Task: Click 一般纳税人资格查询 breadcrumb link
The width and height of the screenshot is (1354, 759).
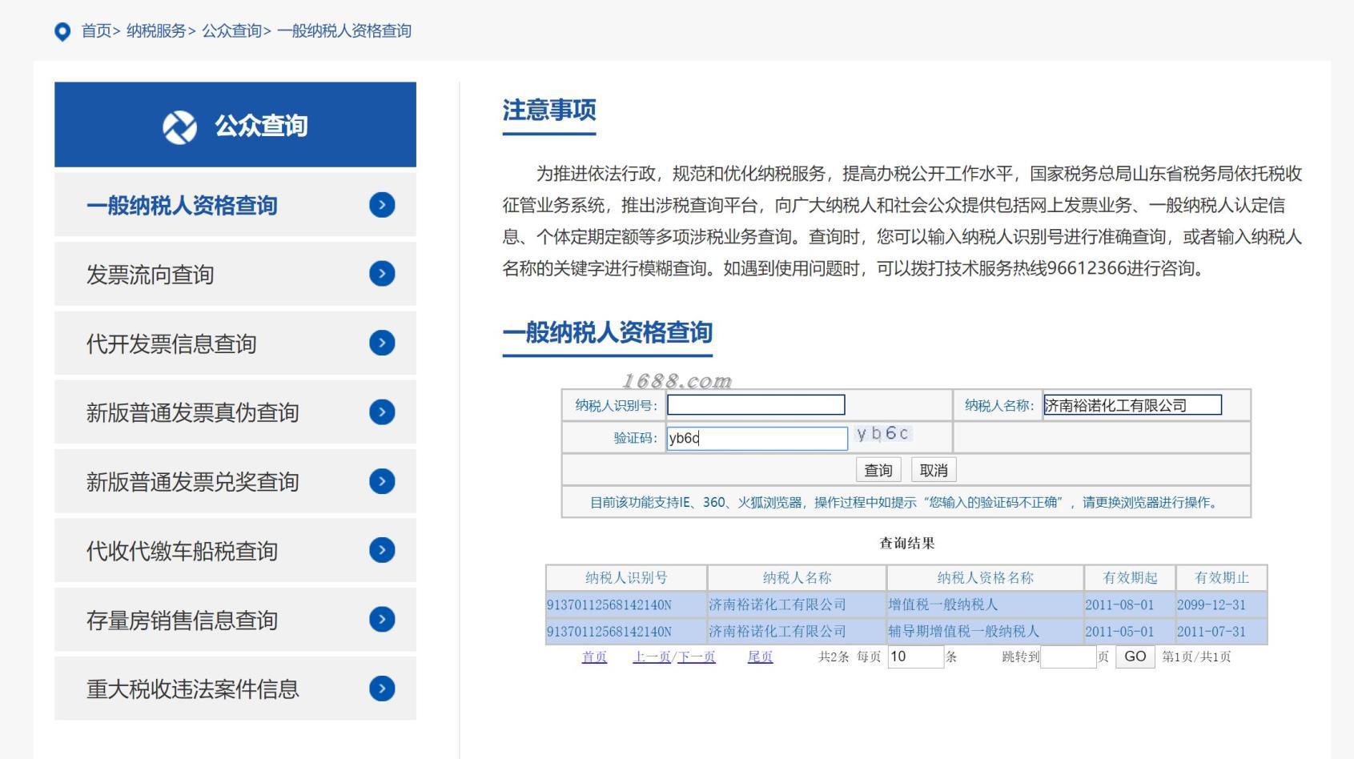Action: tap(344, 30)
